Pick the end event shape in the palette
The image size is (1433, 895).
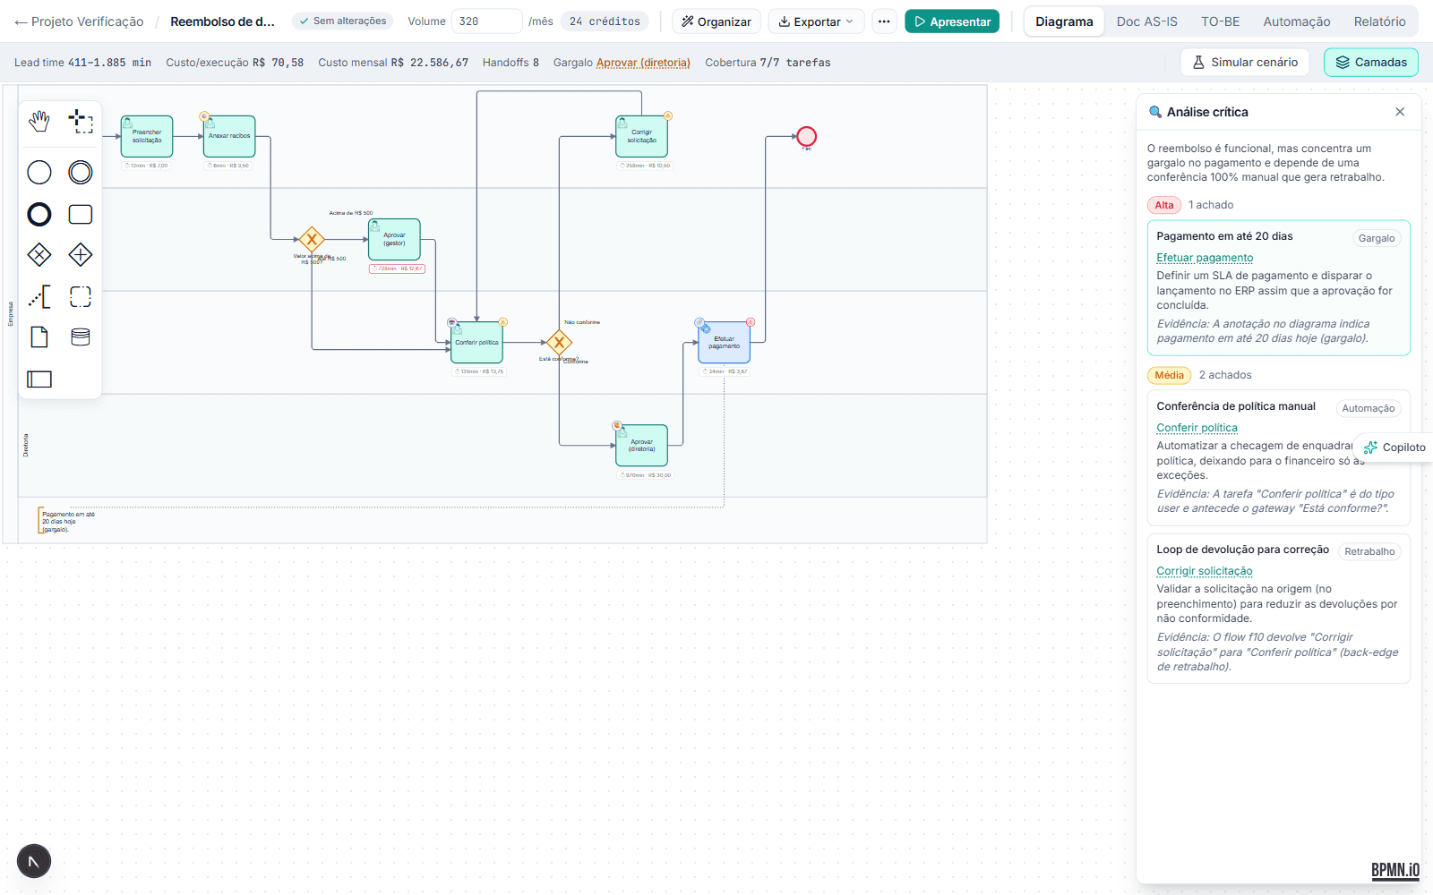pyautogui.click(x=39, y=214)
